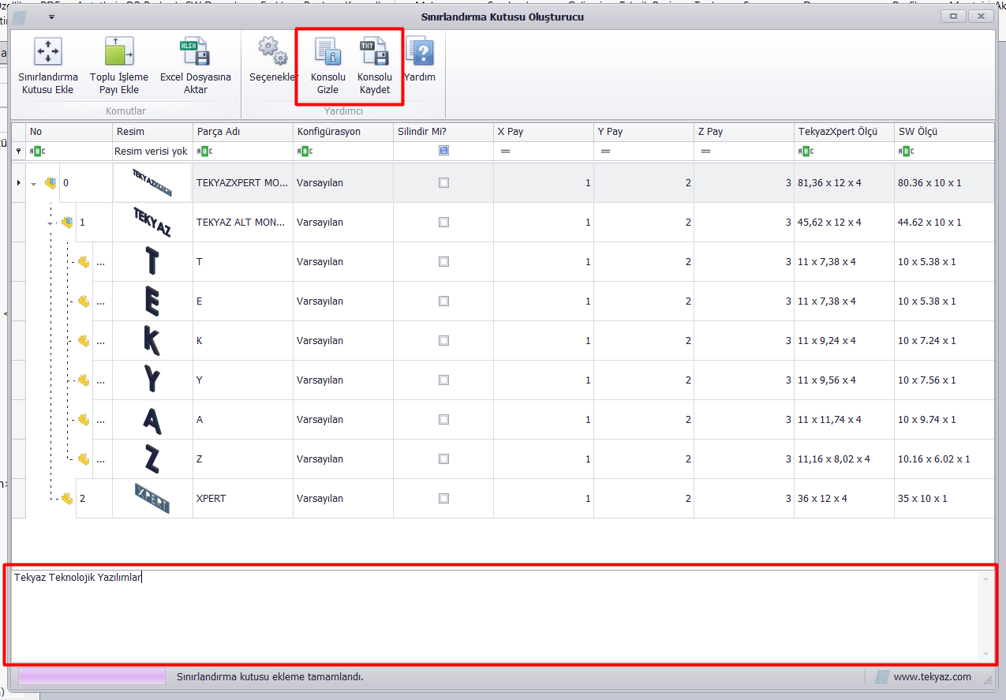Open Seçenekler gear settings
This screenshot has width=1006, height=700.
(273, 51)
